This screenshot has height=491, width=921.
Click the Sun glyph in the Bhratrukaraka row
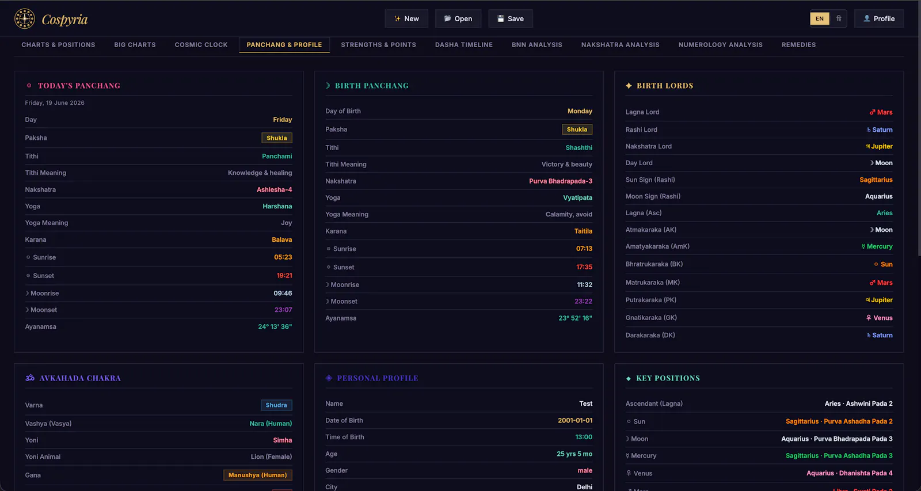876,264
